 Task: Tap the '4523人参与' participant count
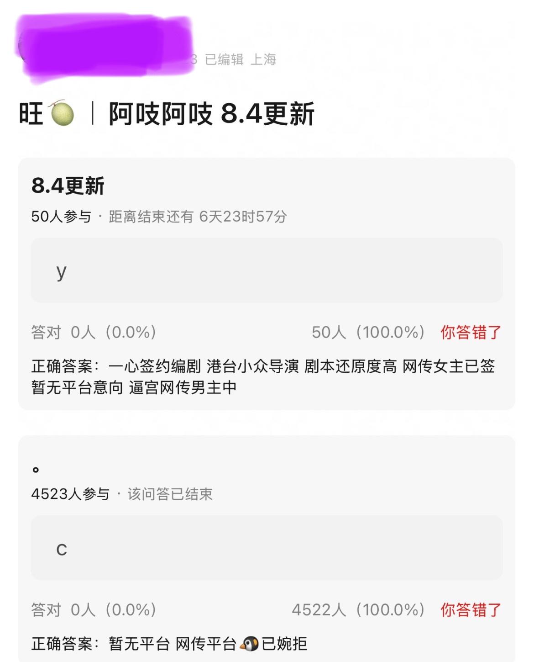(x=70, y=494)
